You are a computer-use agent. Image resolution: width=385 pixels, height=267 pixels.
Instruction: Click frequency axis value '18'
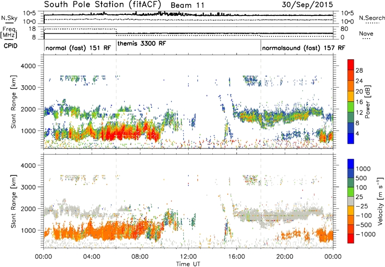tap(32, 29)
